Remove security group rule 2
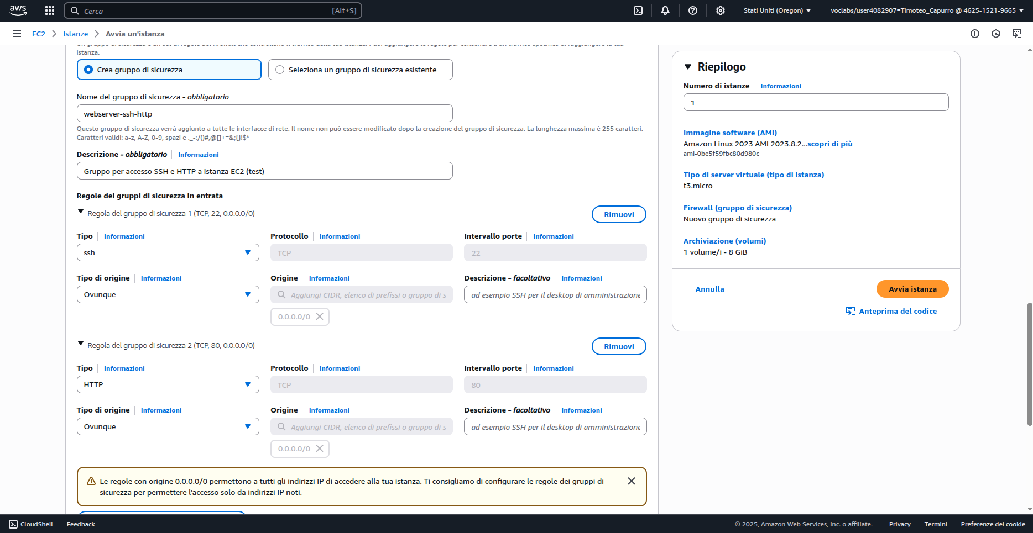The image size is (1033, 533). pos(619,346)
